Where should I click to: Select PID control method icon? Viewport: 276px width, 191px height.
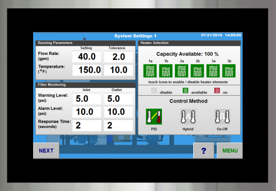point(154,116)
